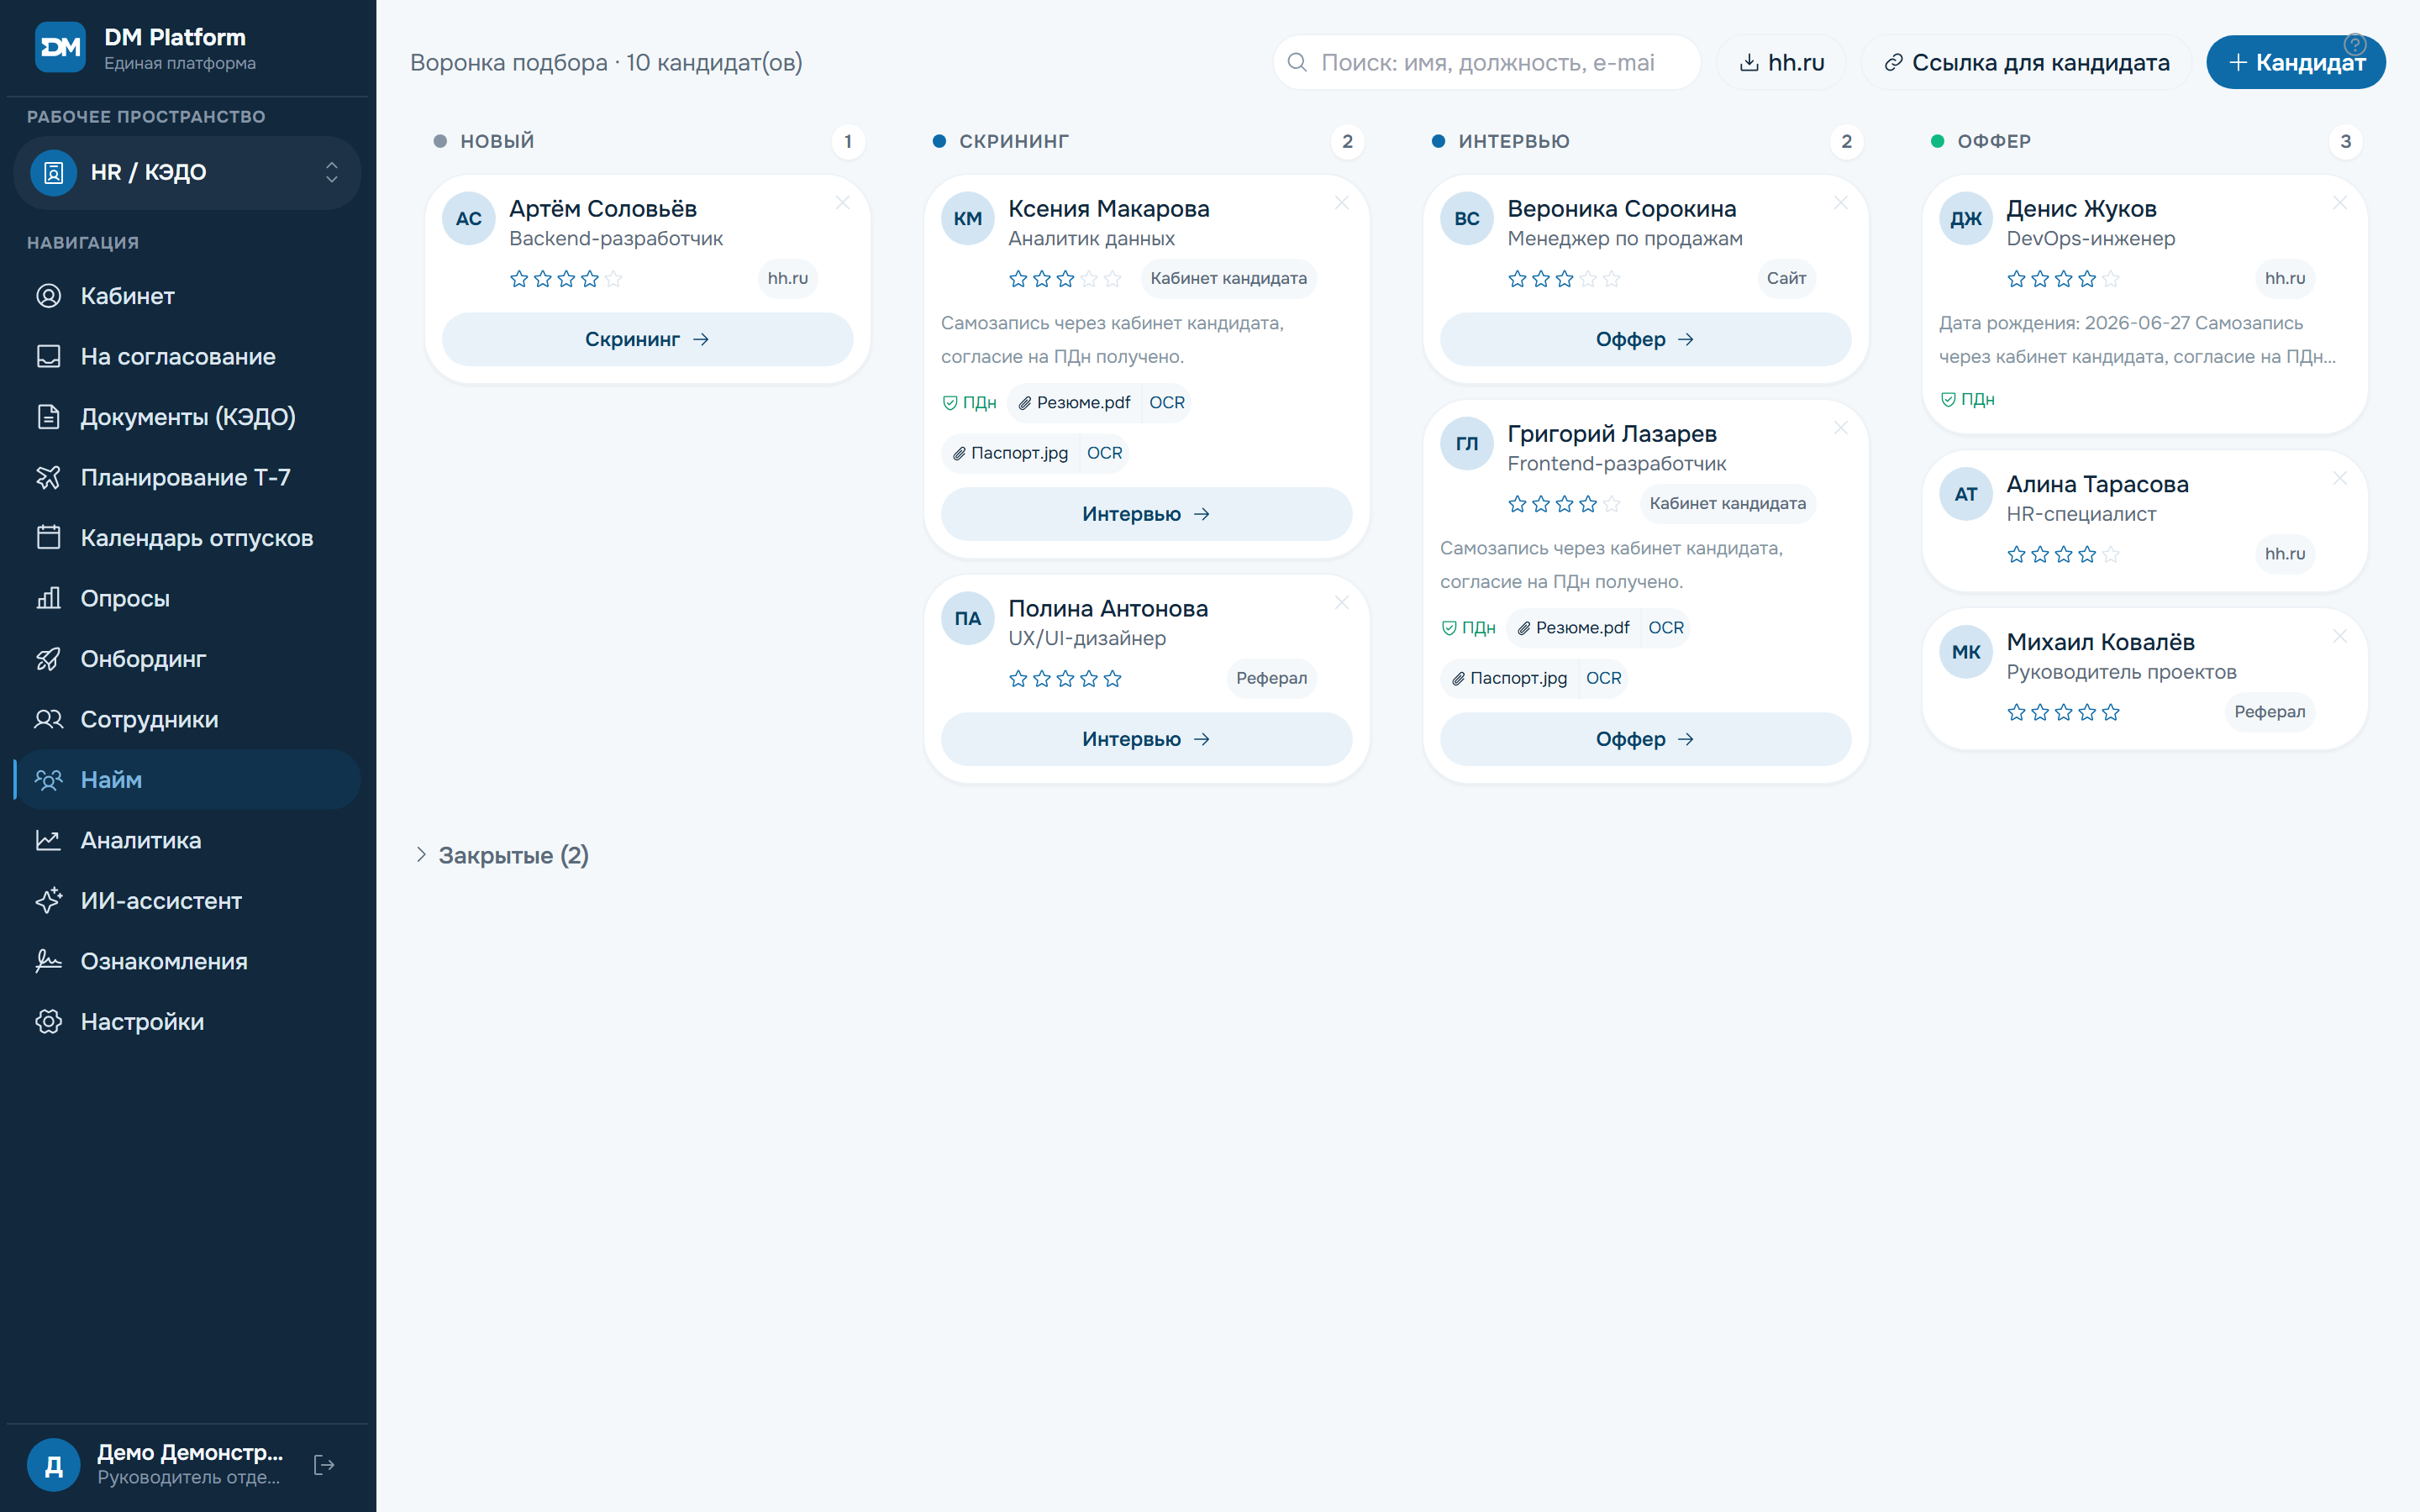Screen dimensions: 2420x1512
Task: Move Григорий Лазарев to Оффер
Action: [1645, 739]
